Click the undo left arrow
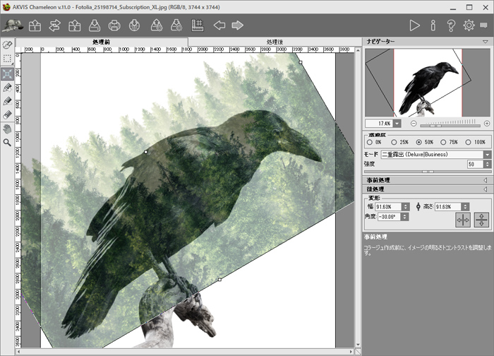The image size is (494, 356). [x=219, y=25]
